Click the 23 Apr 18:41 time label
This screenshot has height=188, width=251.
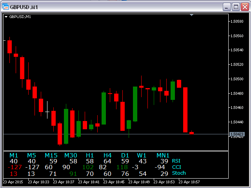89,182
